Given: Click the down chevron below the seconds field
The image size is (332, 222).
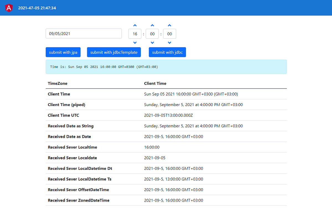Looking at the screenshot, I should pyautogui.click(x=169, y=42).
